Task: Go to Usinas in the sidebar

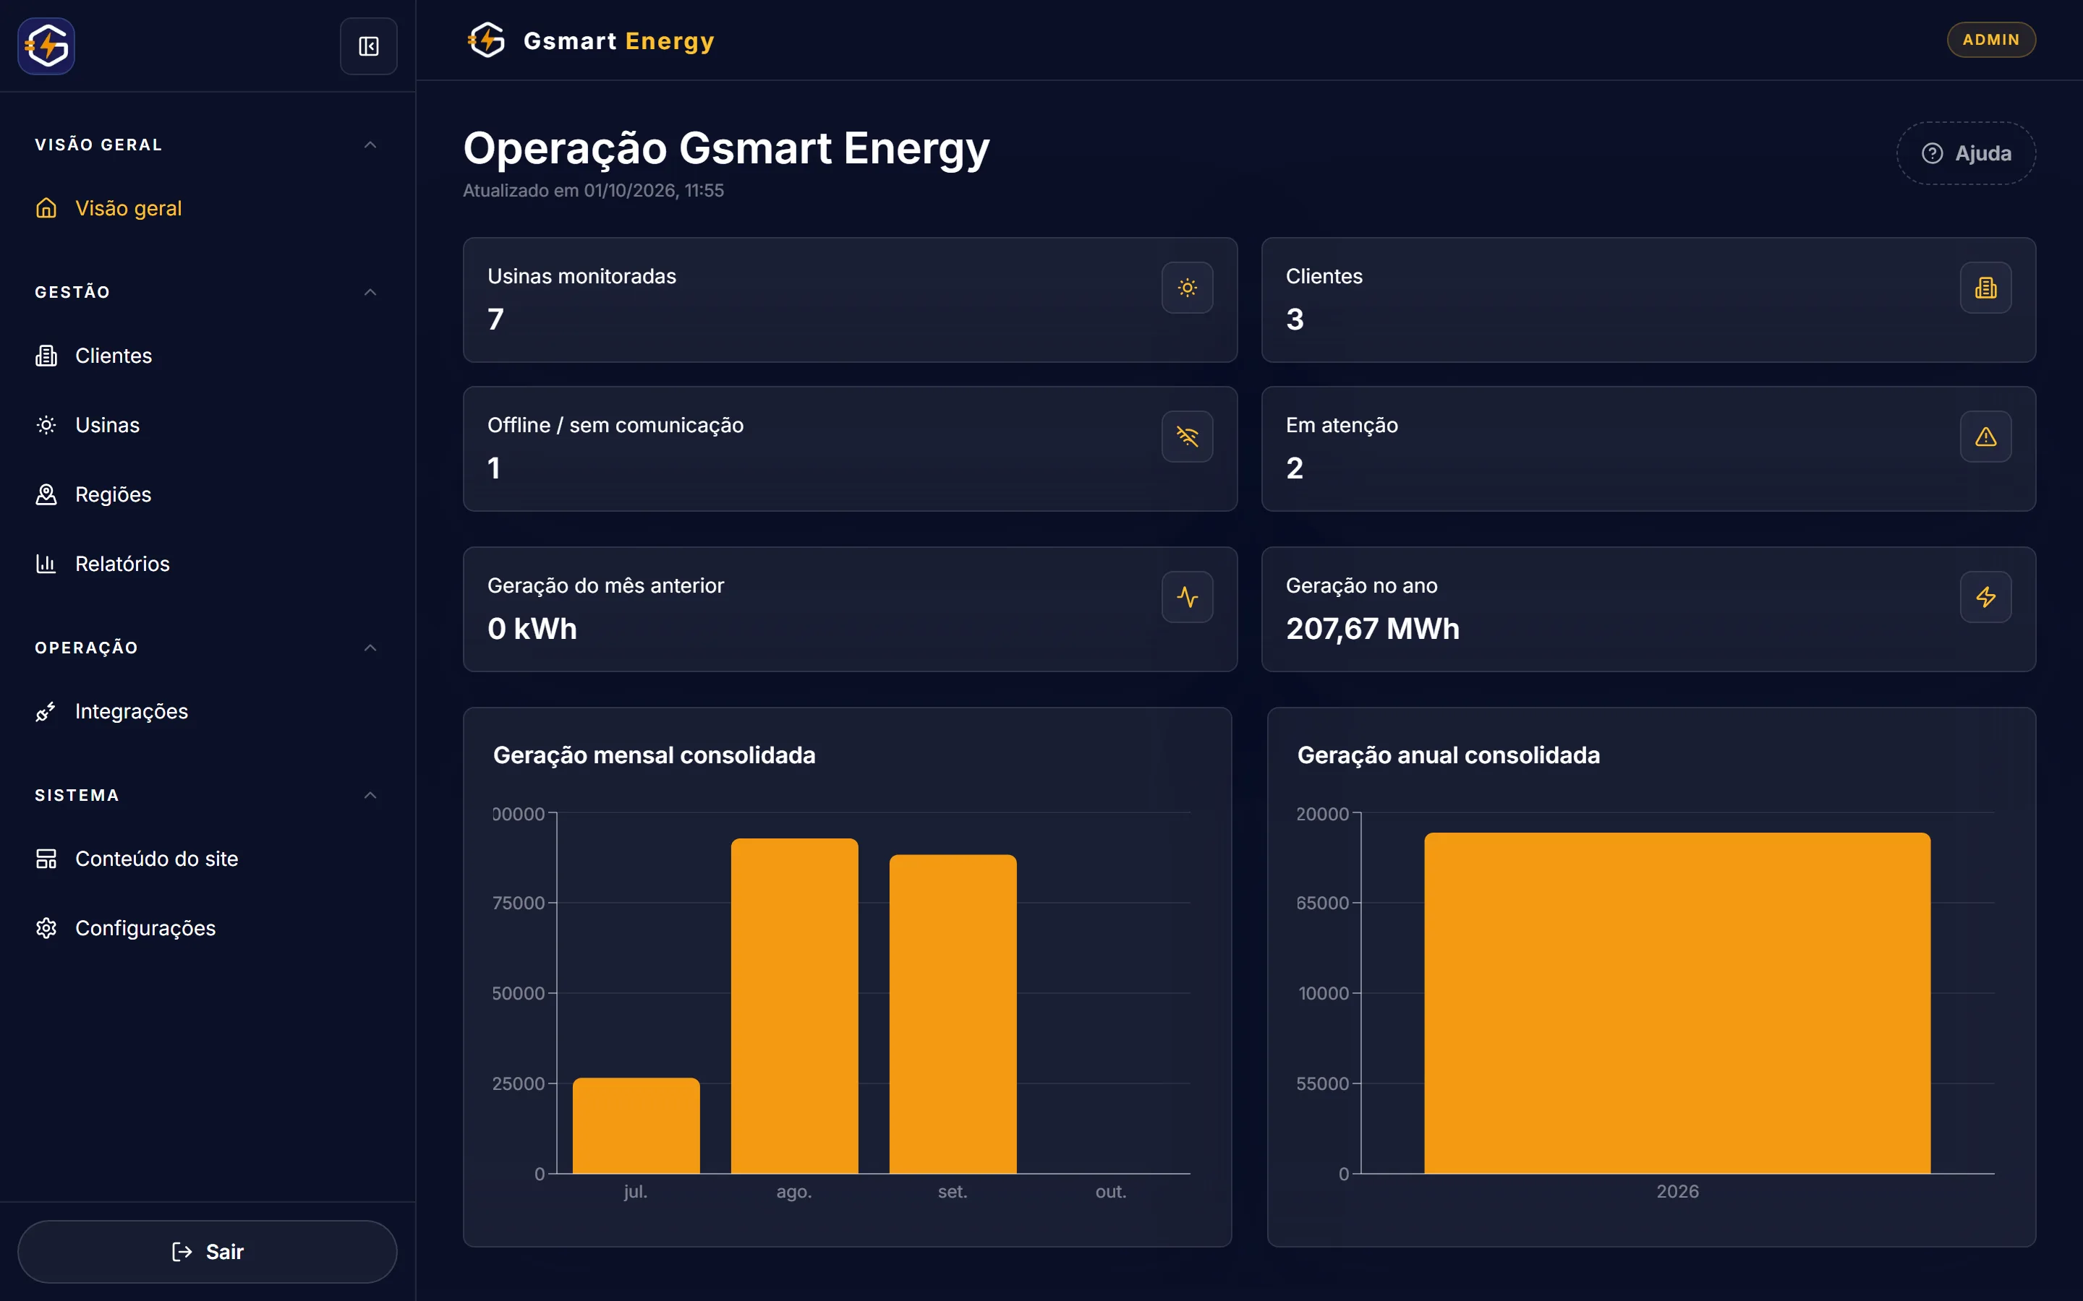Action: pos(208,425)
